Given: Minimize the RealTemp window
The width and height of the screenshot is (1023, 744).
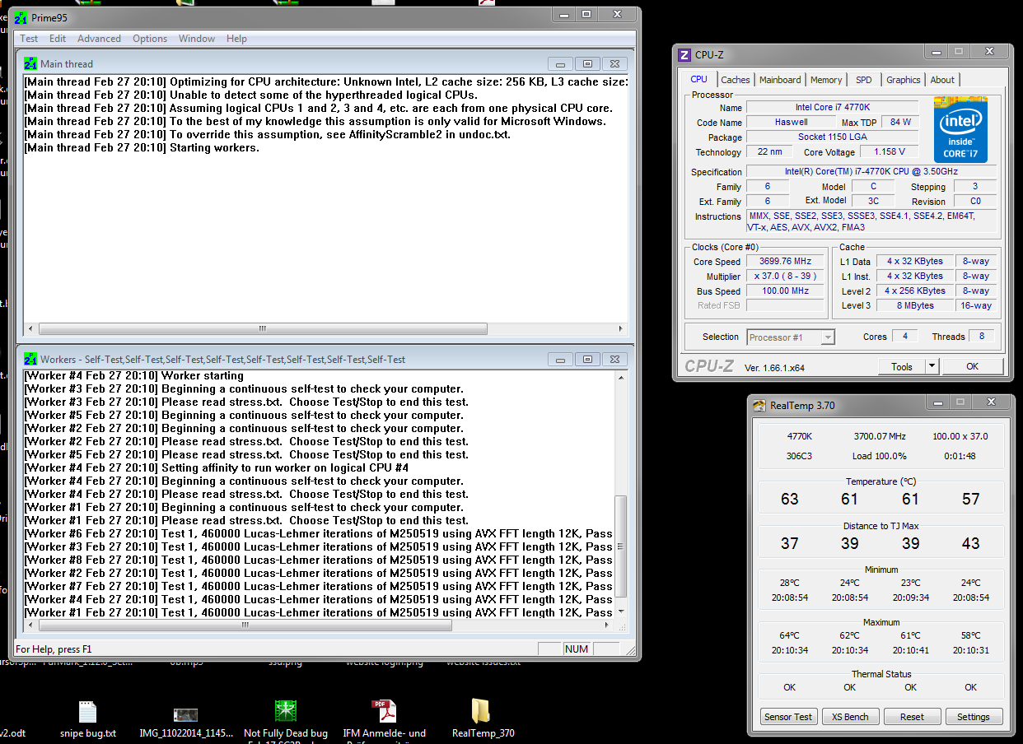Looking at the screenshot, I should pyautogui.click(x=937, y=402).
